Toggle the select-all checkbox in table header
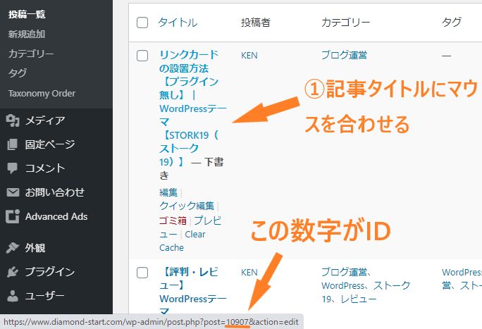The height and width of the screenshot is (329, 482). 142,23
